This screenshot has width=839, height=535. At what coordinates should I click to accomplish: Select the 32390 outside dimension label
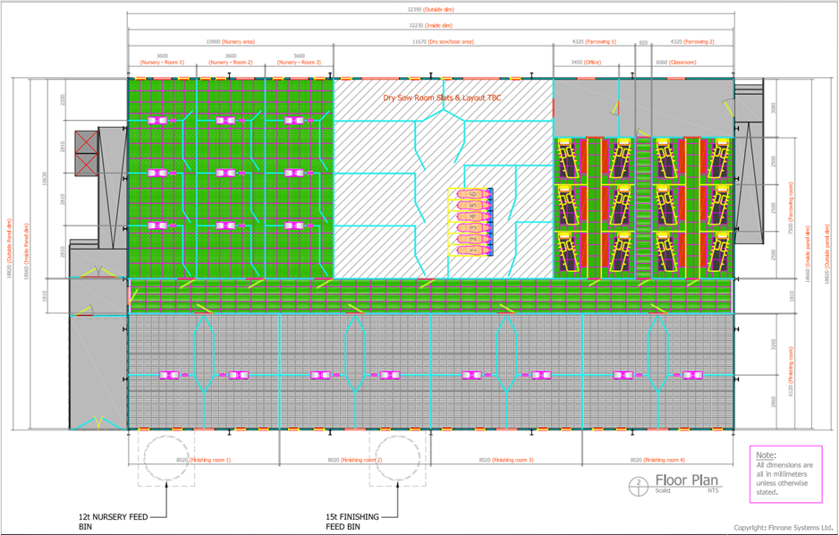tap(430, 10)
